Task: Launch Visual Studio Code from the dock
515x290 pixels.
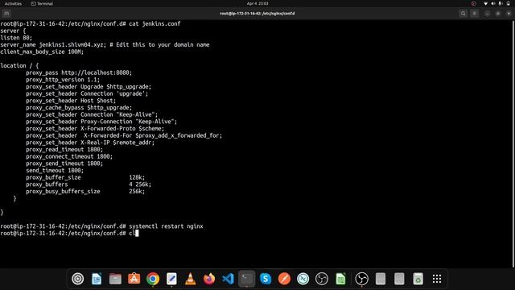Action: tap(228, 279)
